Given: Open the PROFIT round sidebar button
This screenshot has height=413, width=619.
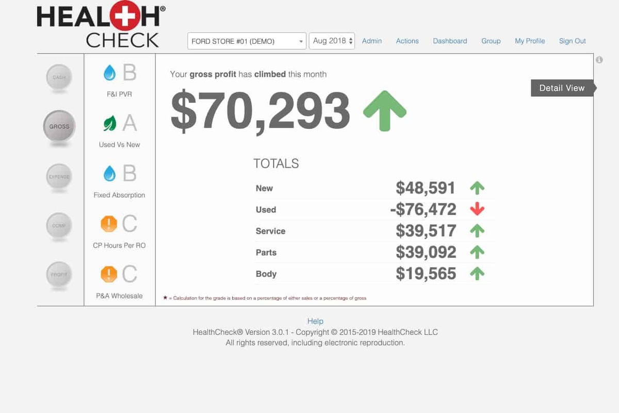Looking at the screenshot, I should coord(59,274).
